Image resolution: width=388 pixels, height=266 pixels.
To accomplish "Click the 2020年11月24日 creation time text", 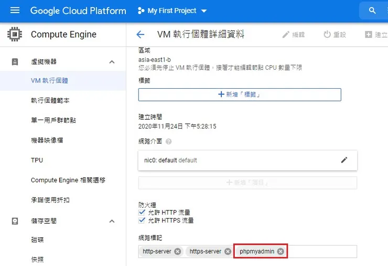I will click(x=177, y=126).
